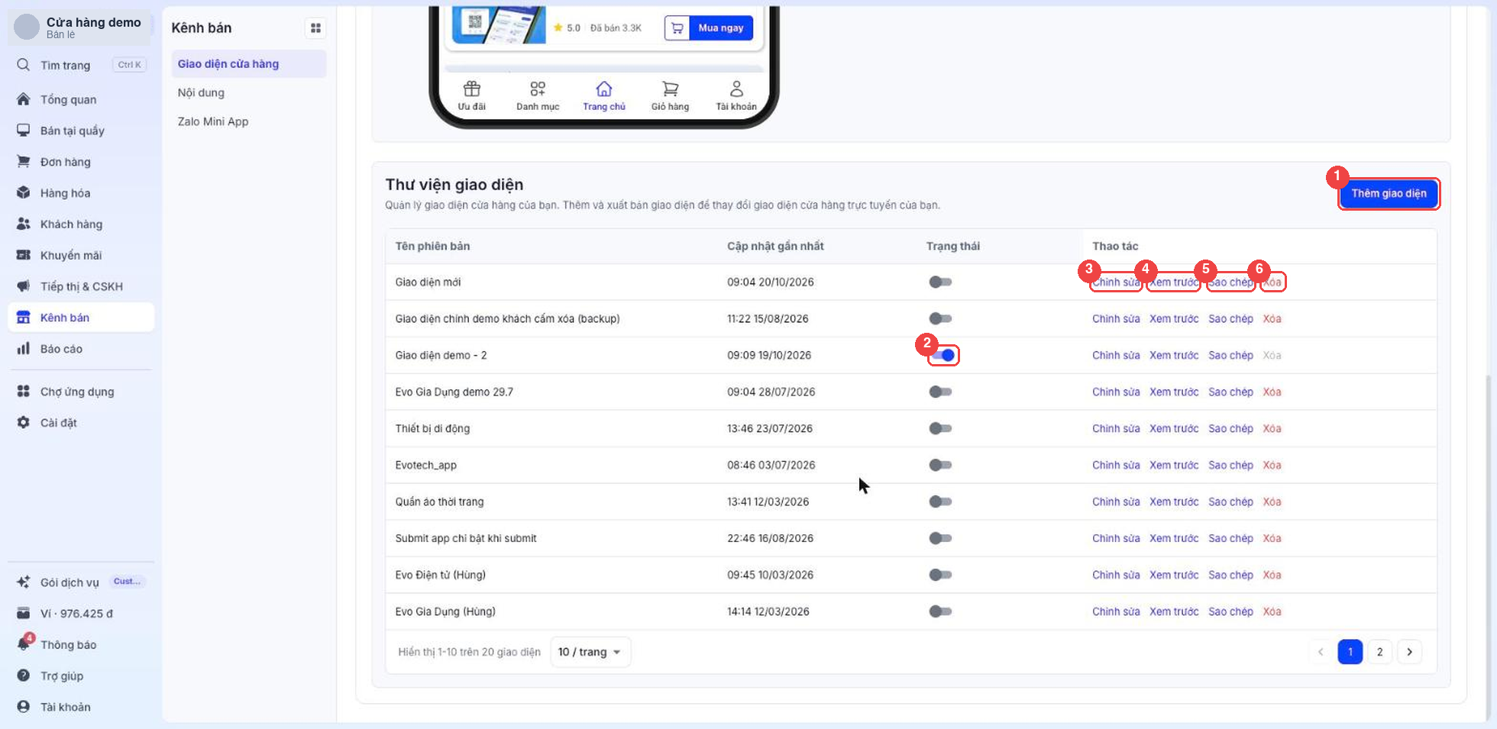
Task: Enable the toggle for Evo Gia Dụng demo 29.7
Action: pyautogui.click(x=940, y=392)
